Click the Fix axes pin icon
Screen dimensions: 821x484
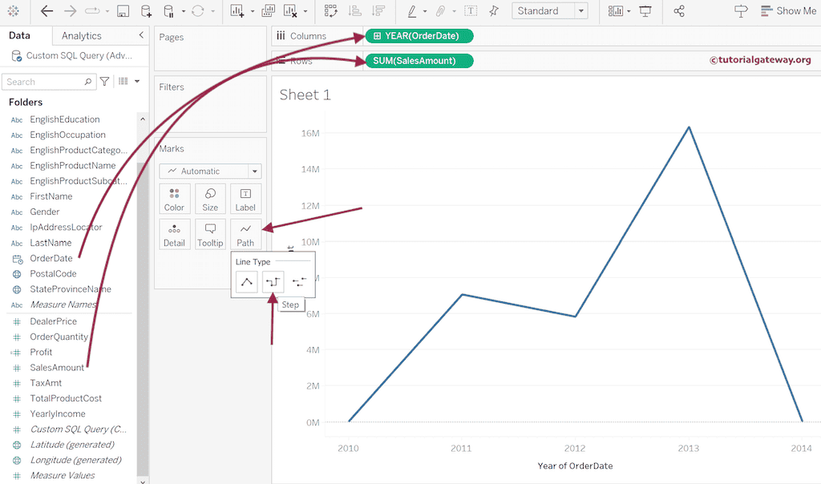tap(494, 11)
